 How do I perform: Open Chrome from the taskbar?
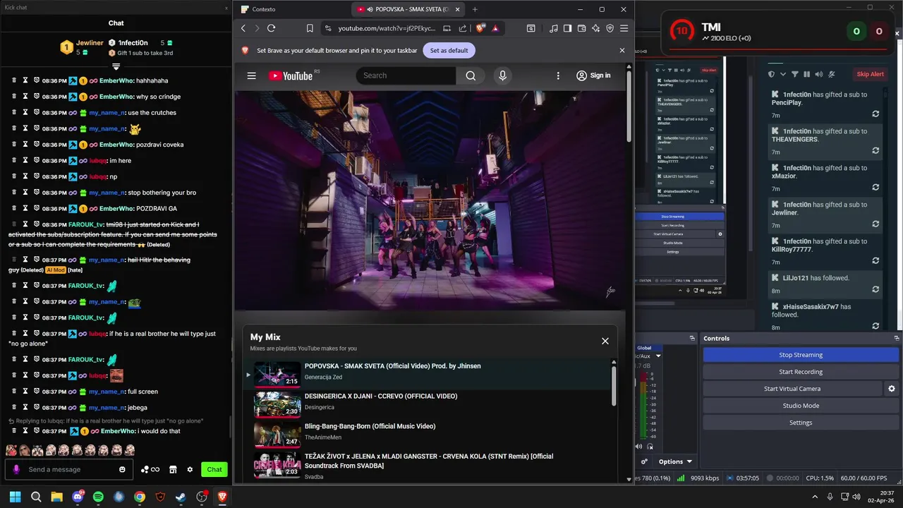(140, 497)
